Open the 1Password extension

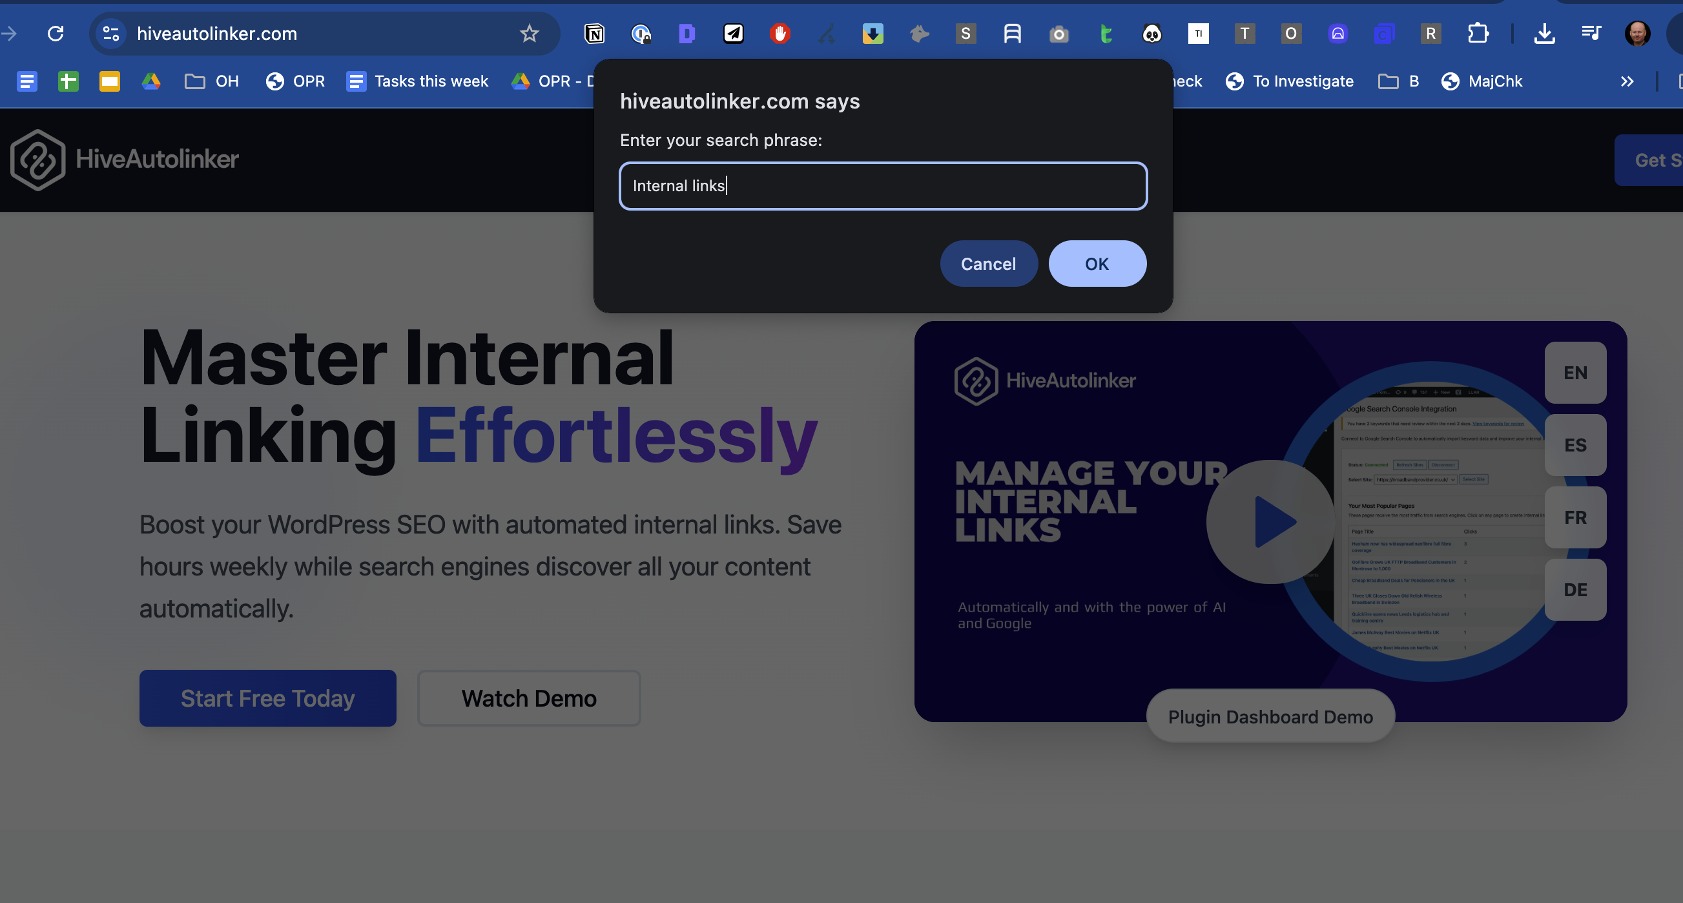pyautogui.click(x=641, y=34)
